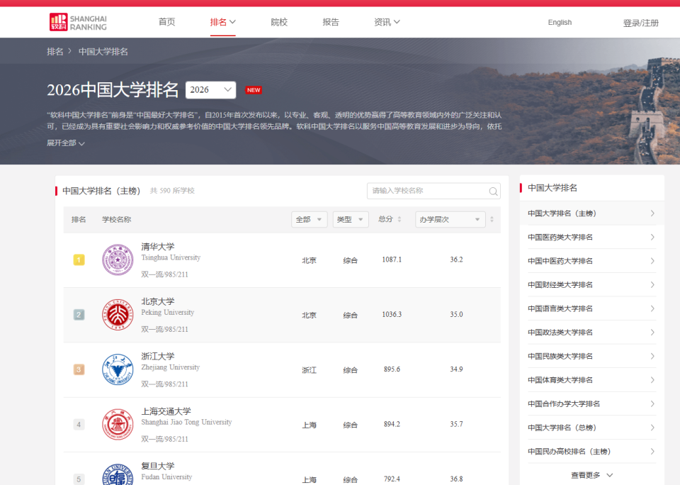The height and width of the screenshot is (485, 680).
Task: Switch language to English
Action: [x=560, y=23]
